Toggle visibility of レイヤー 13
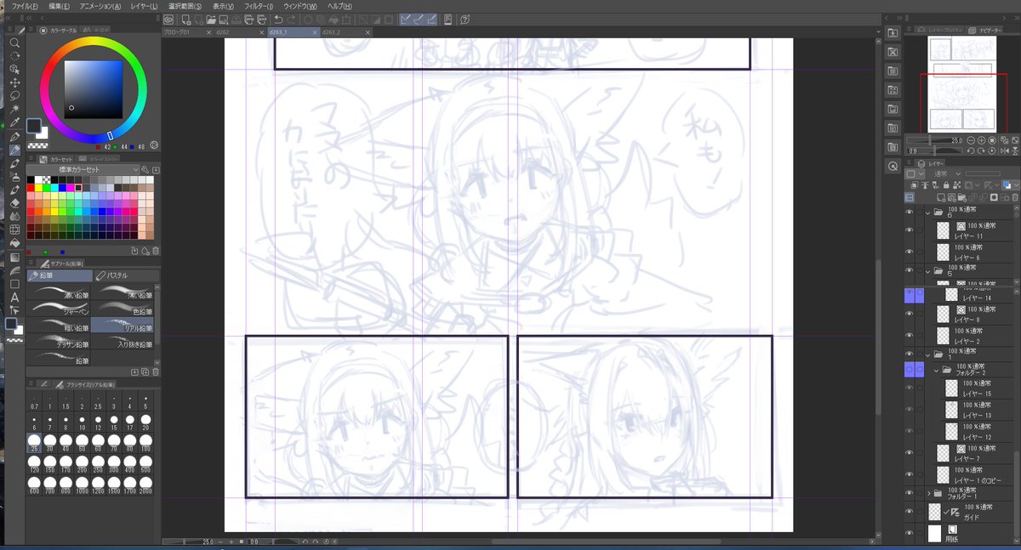The height and width of the screenshot is (550, 1021). click(x=909, y=410)
